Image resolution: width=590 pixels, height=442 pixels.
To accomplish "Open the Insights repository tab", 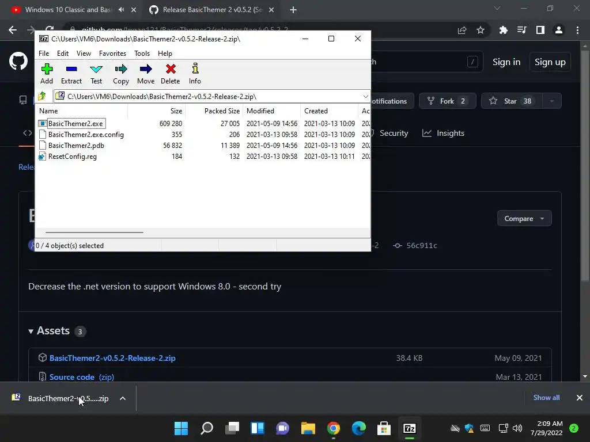I will pos(443,133).
